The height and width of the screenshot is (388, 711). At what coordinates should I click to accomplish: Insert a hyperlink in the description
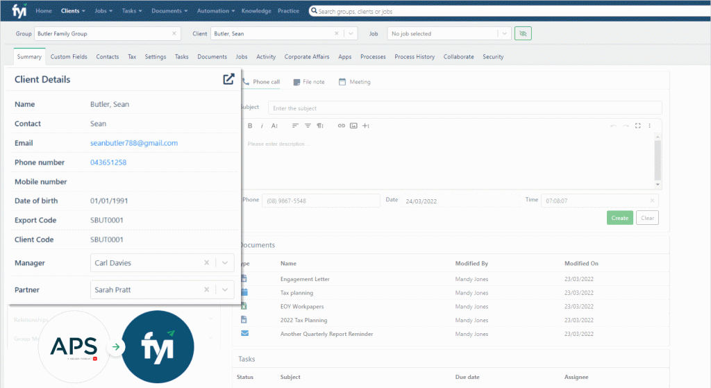tap(341, 126)
